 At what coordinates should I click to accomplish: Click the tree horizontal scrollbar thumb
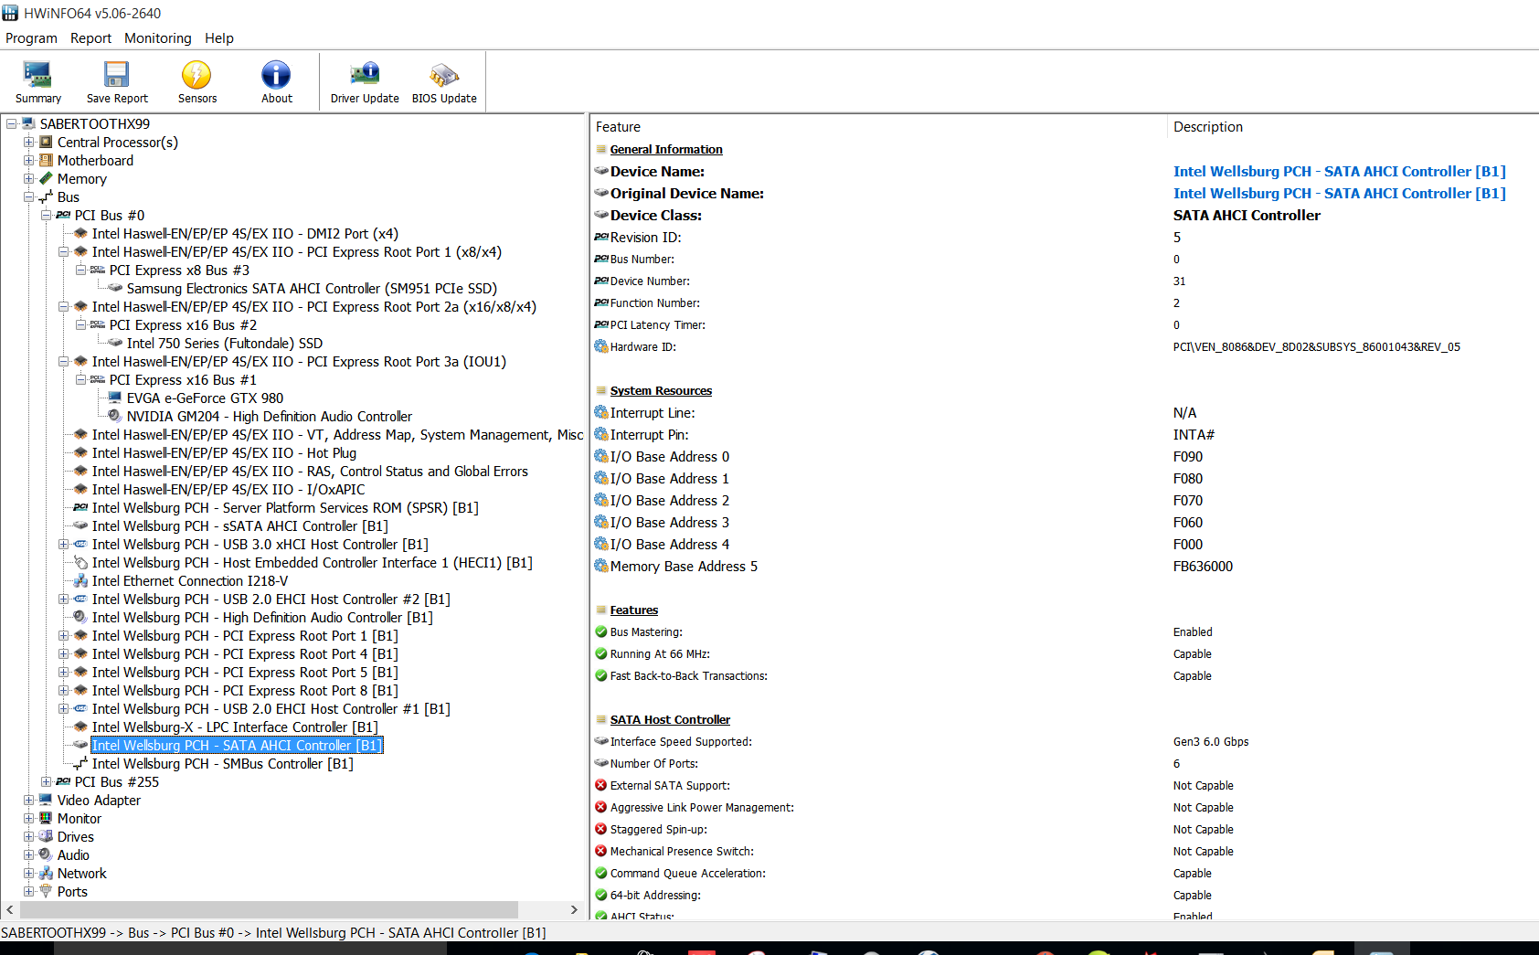[269, 910]
